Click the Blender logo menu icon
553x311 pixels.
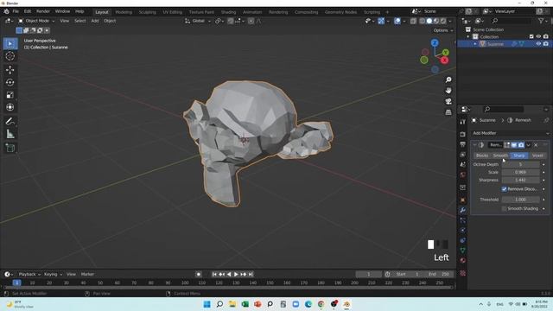[6, 11]
